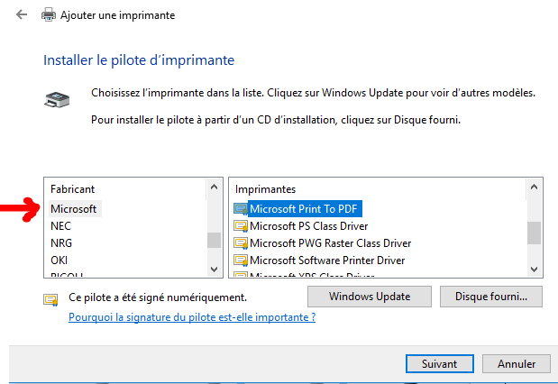The width and height of the screenshot is (558, 384).
Task: Click the PWG Raster Class Driver icon
Action: tap(241, 242)
